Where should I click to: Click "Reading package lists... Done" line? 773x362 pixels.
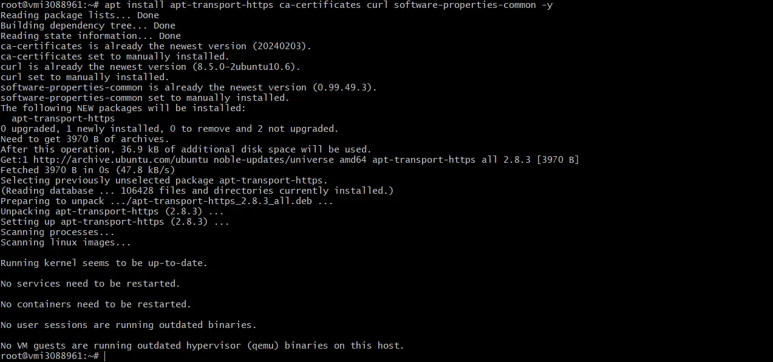[x=80, y=15]
